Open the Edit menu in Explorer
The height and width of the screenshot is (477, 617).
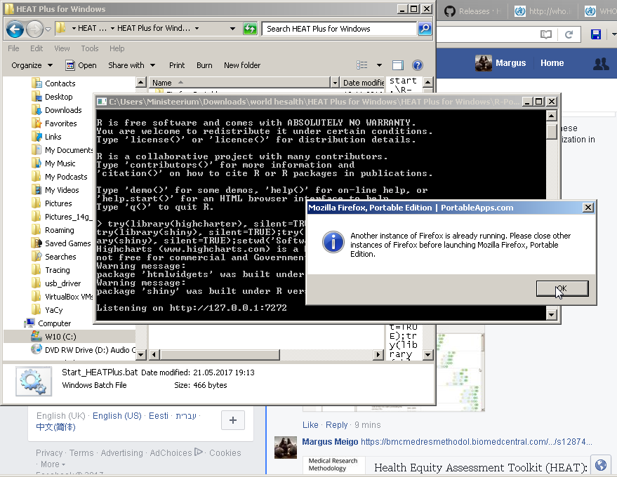coord(37,48)
